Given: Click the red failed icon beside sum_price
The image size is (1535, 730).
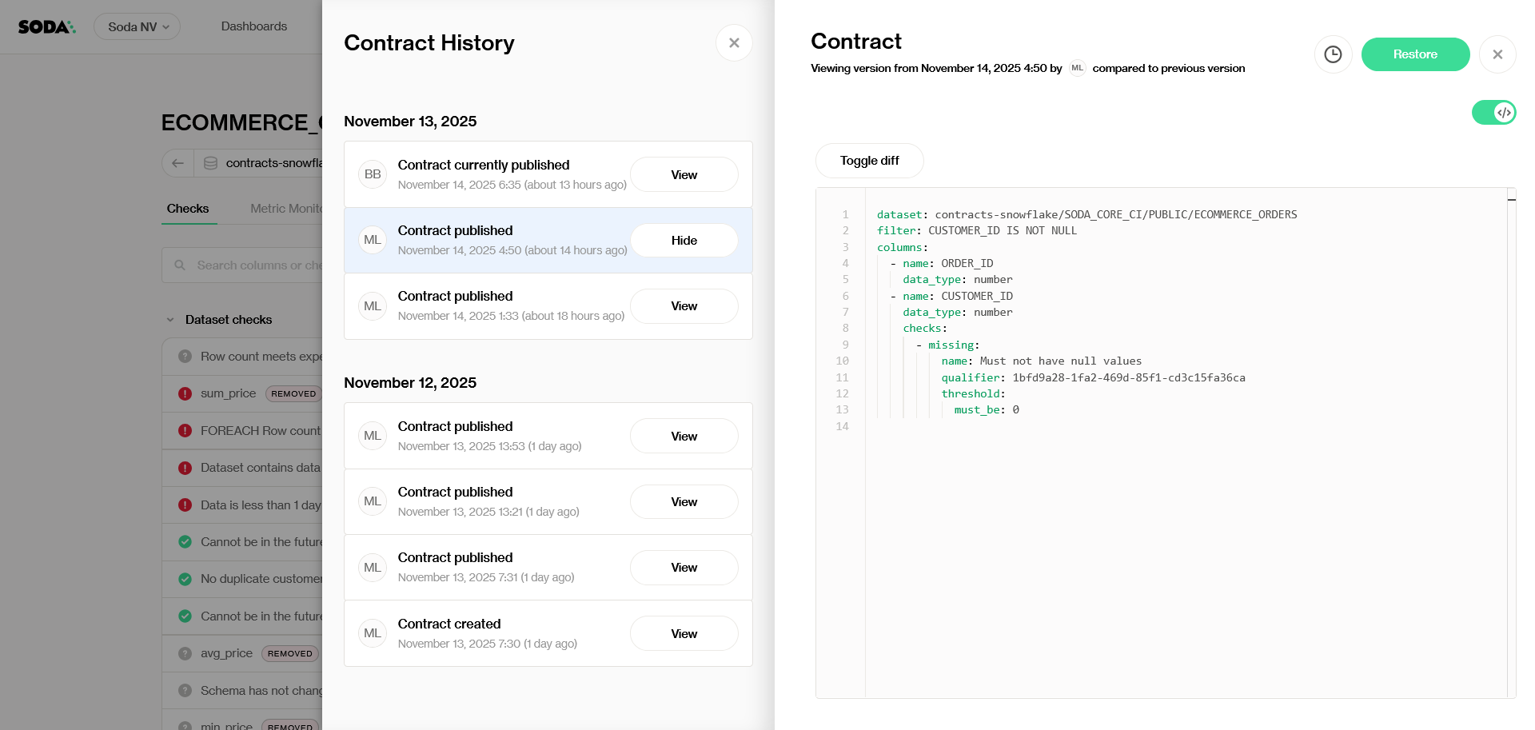Looking at the screenshot, I should [185, 393].
